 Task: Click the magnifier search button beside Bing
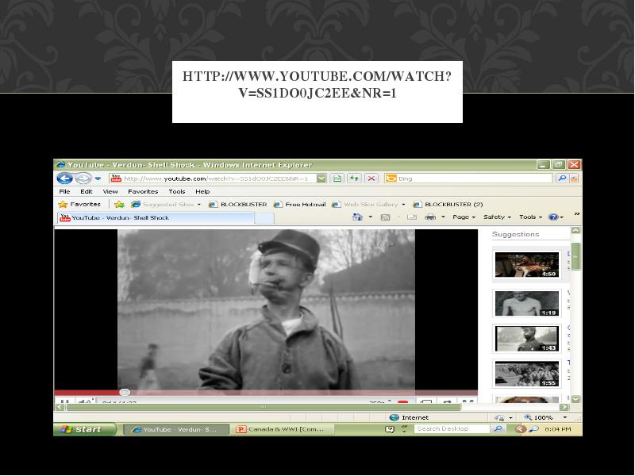pyautogui.click(x=562, y=178)
